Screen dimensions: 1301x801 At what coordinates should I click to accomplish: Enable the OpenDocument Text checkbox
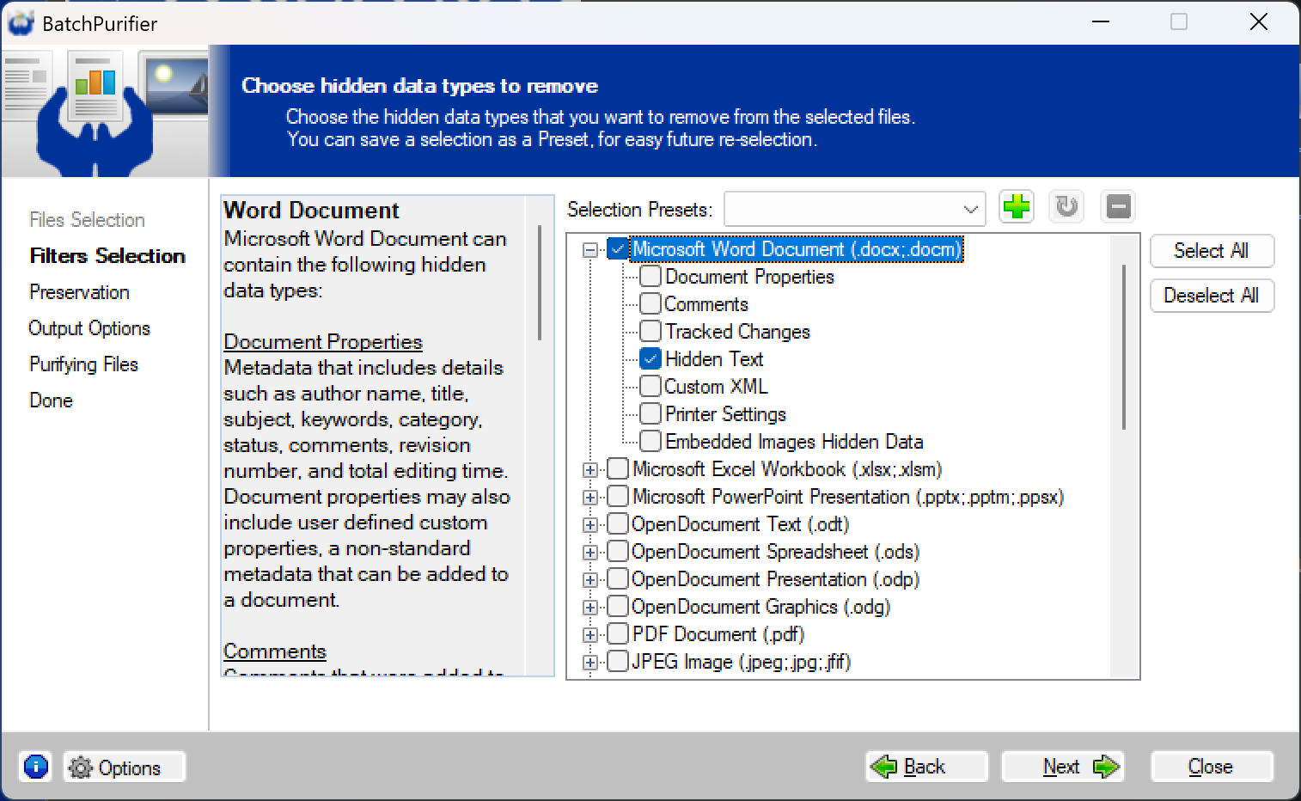pyautogui.click(x=618, y=524)
